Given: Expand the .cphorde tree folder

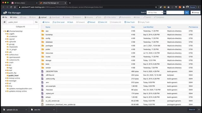Looking at the screenshot, I should 6,42.
